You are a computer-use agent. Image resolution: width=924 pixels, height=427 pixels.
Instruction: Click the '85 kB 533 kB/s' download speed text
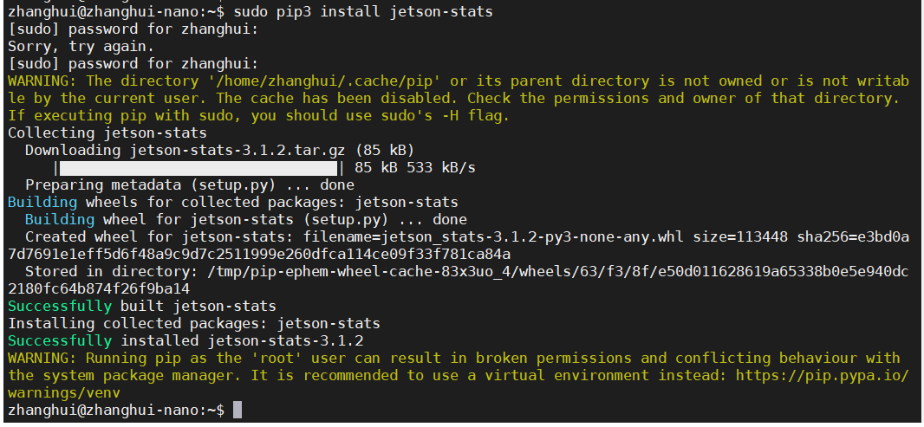[x=414, y=167]
